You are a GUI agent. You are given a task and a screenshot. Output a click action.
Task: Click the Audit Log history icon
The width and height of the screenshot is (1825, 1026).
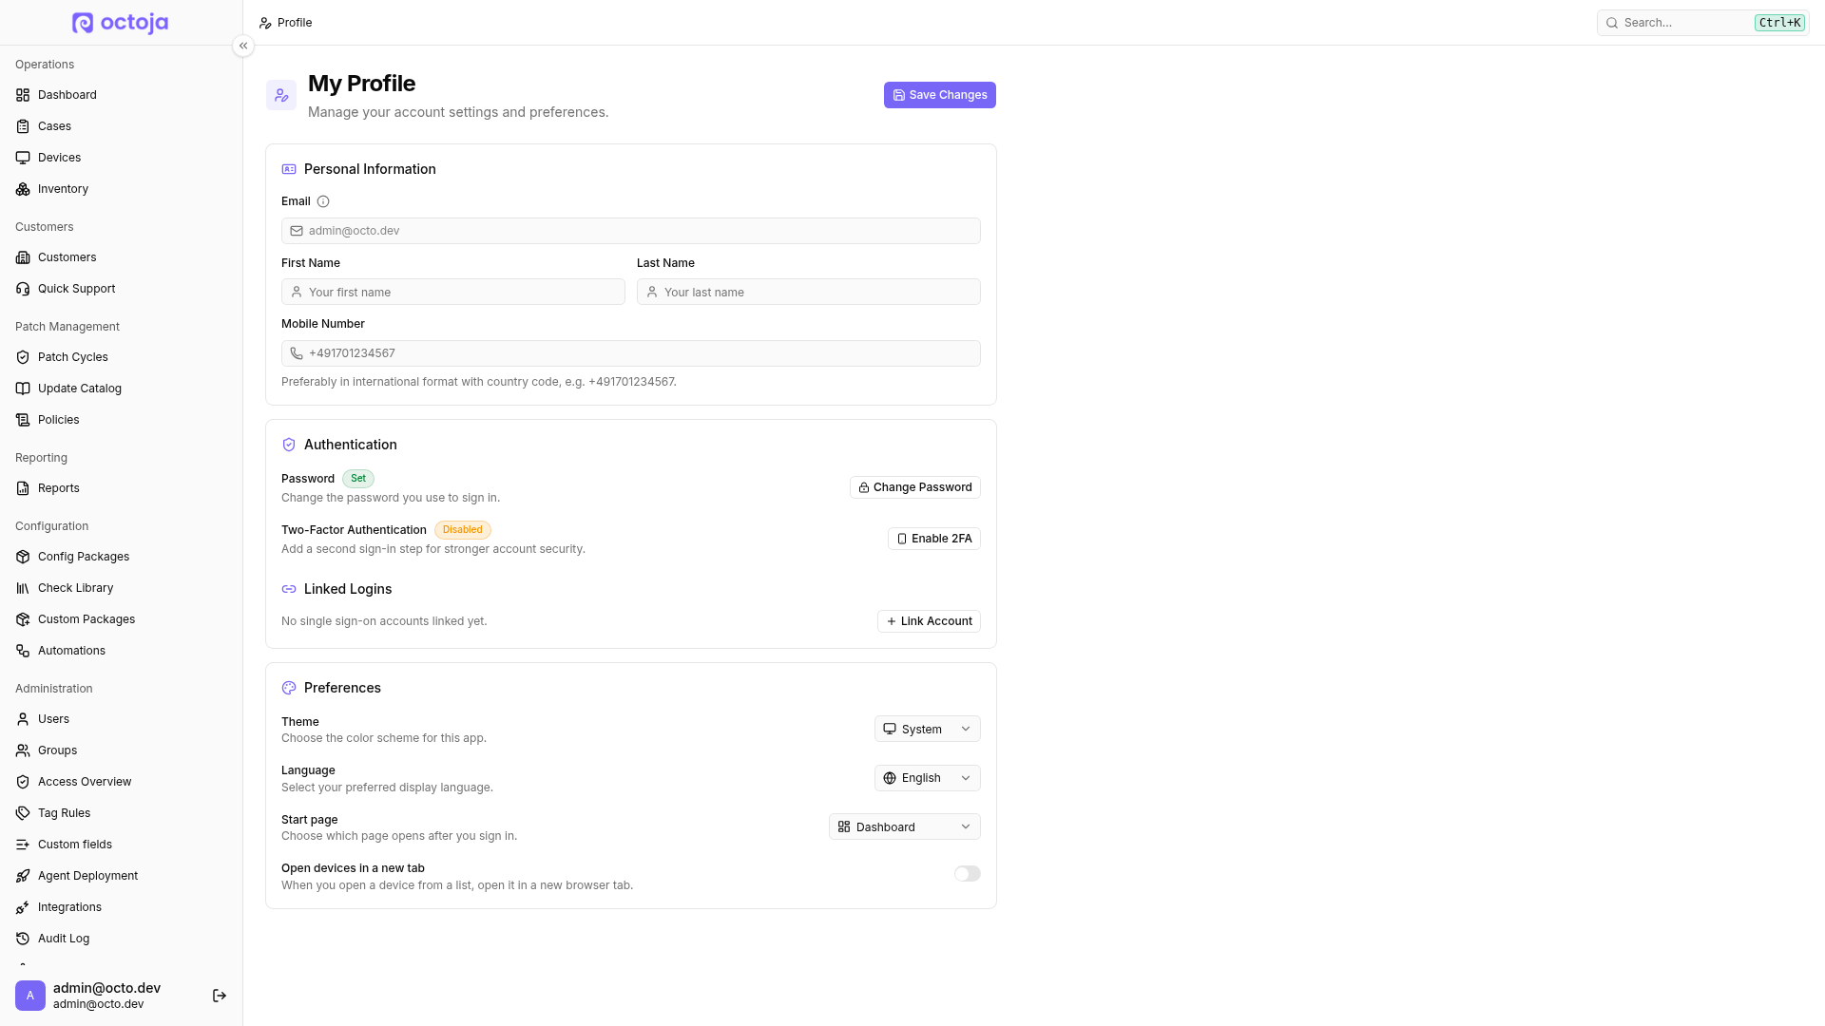tap(23, 939)
